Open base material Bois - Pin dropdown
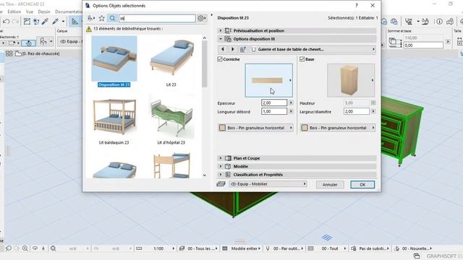Image resolution: width=463 pixels, height=260 pixels. (x=338, y=128)
